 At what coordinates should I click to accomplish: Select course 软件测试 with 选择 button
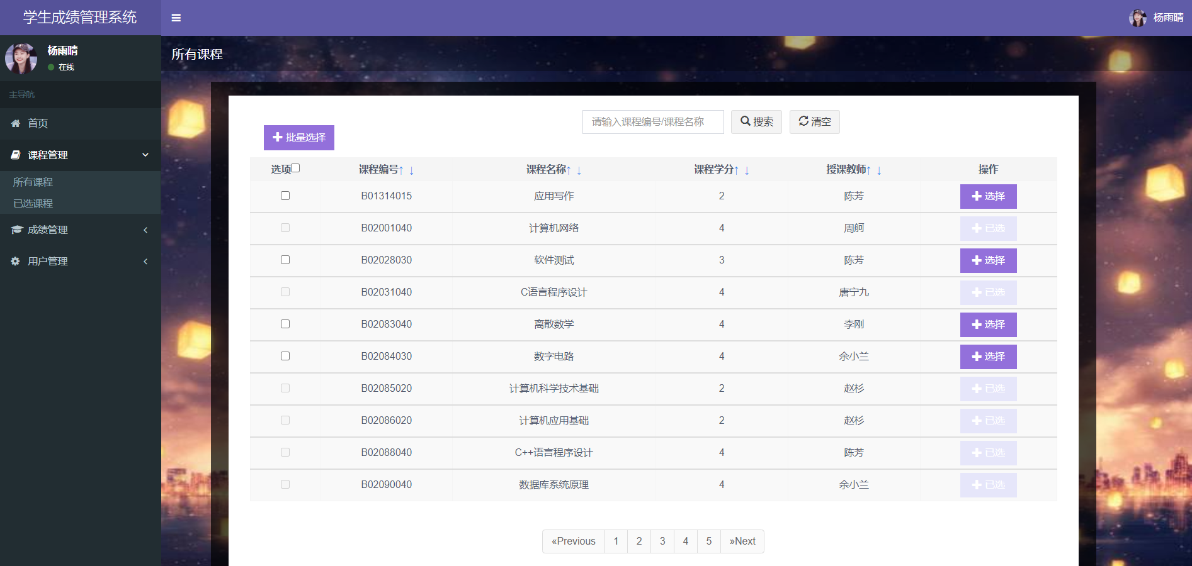click(x=988, y=260)
